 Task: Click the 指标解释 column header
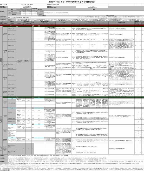[63, 23]
